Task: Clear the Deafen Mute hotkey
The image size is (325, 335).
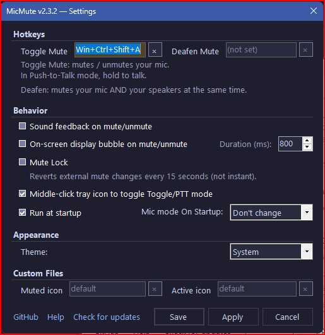Action: (x=306, y=50)
